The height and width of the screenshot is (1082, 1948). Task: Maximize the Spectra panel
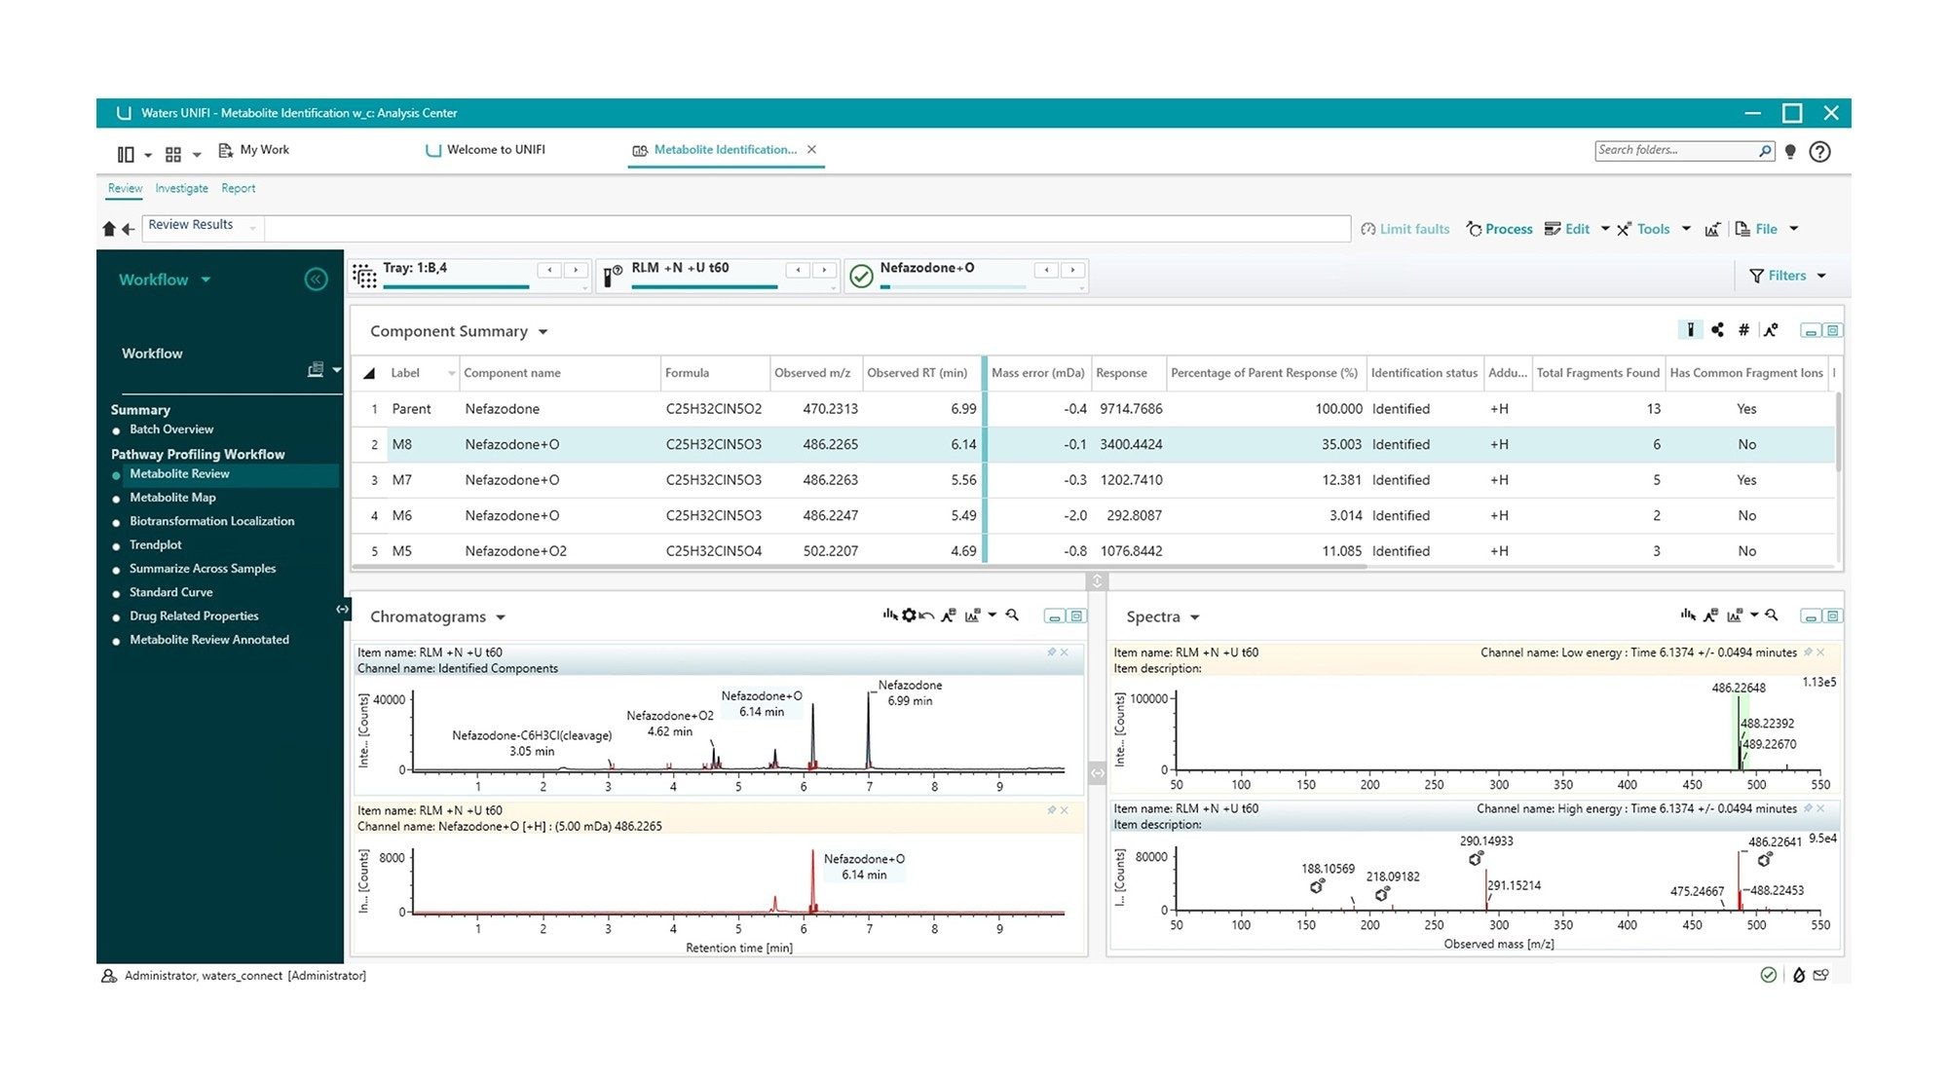coord(1832,616)
